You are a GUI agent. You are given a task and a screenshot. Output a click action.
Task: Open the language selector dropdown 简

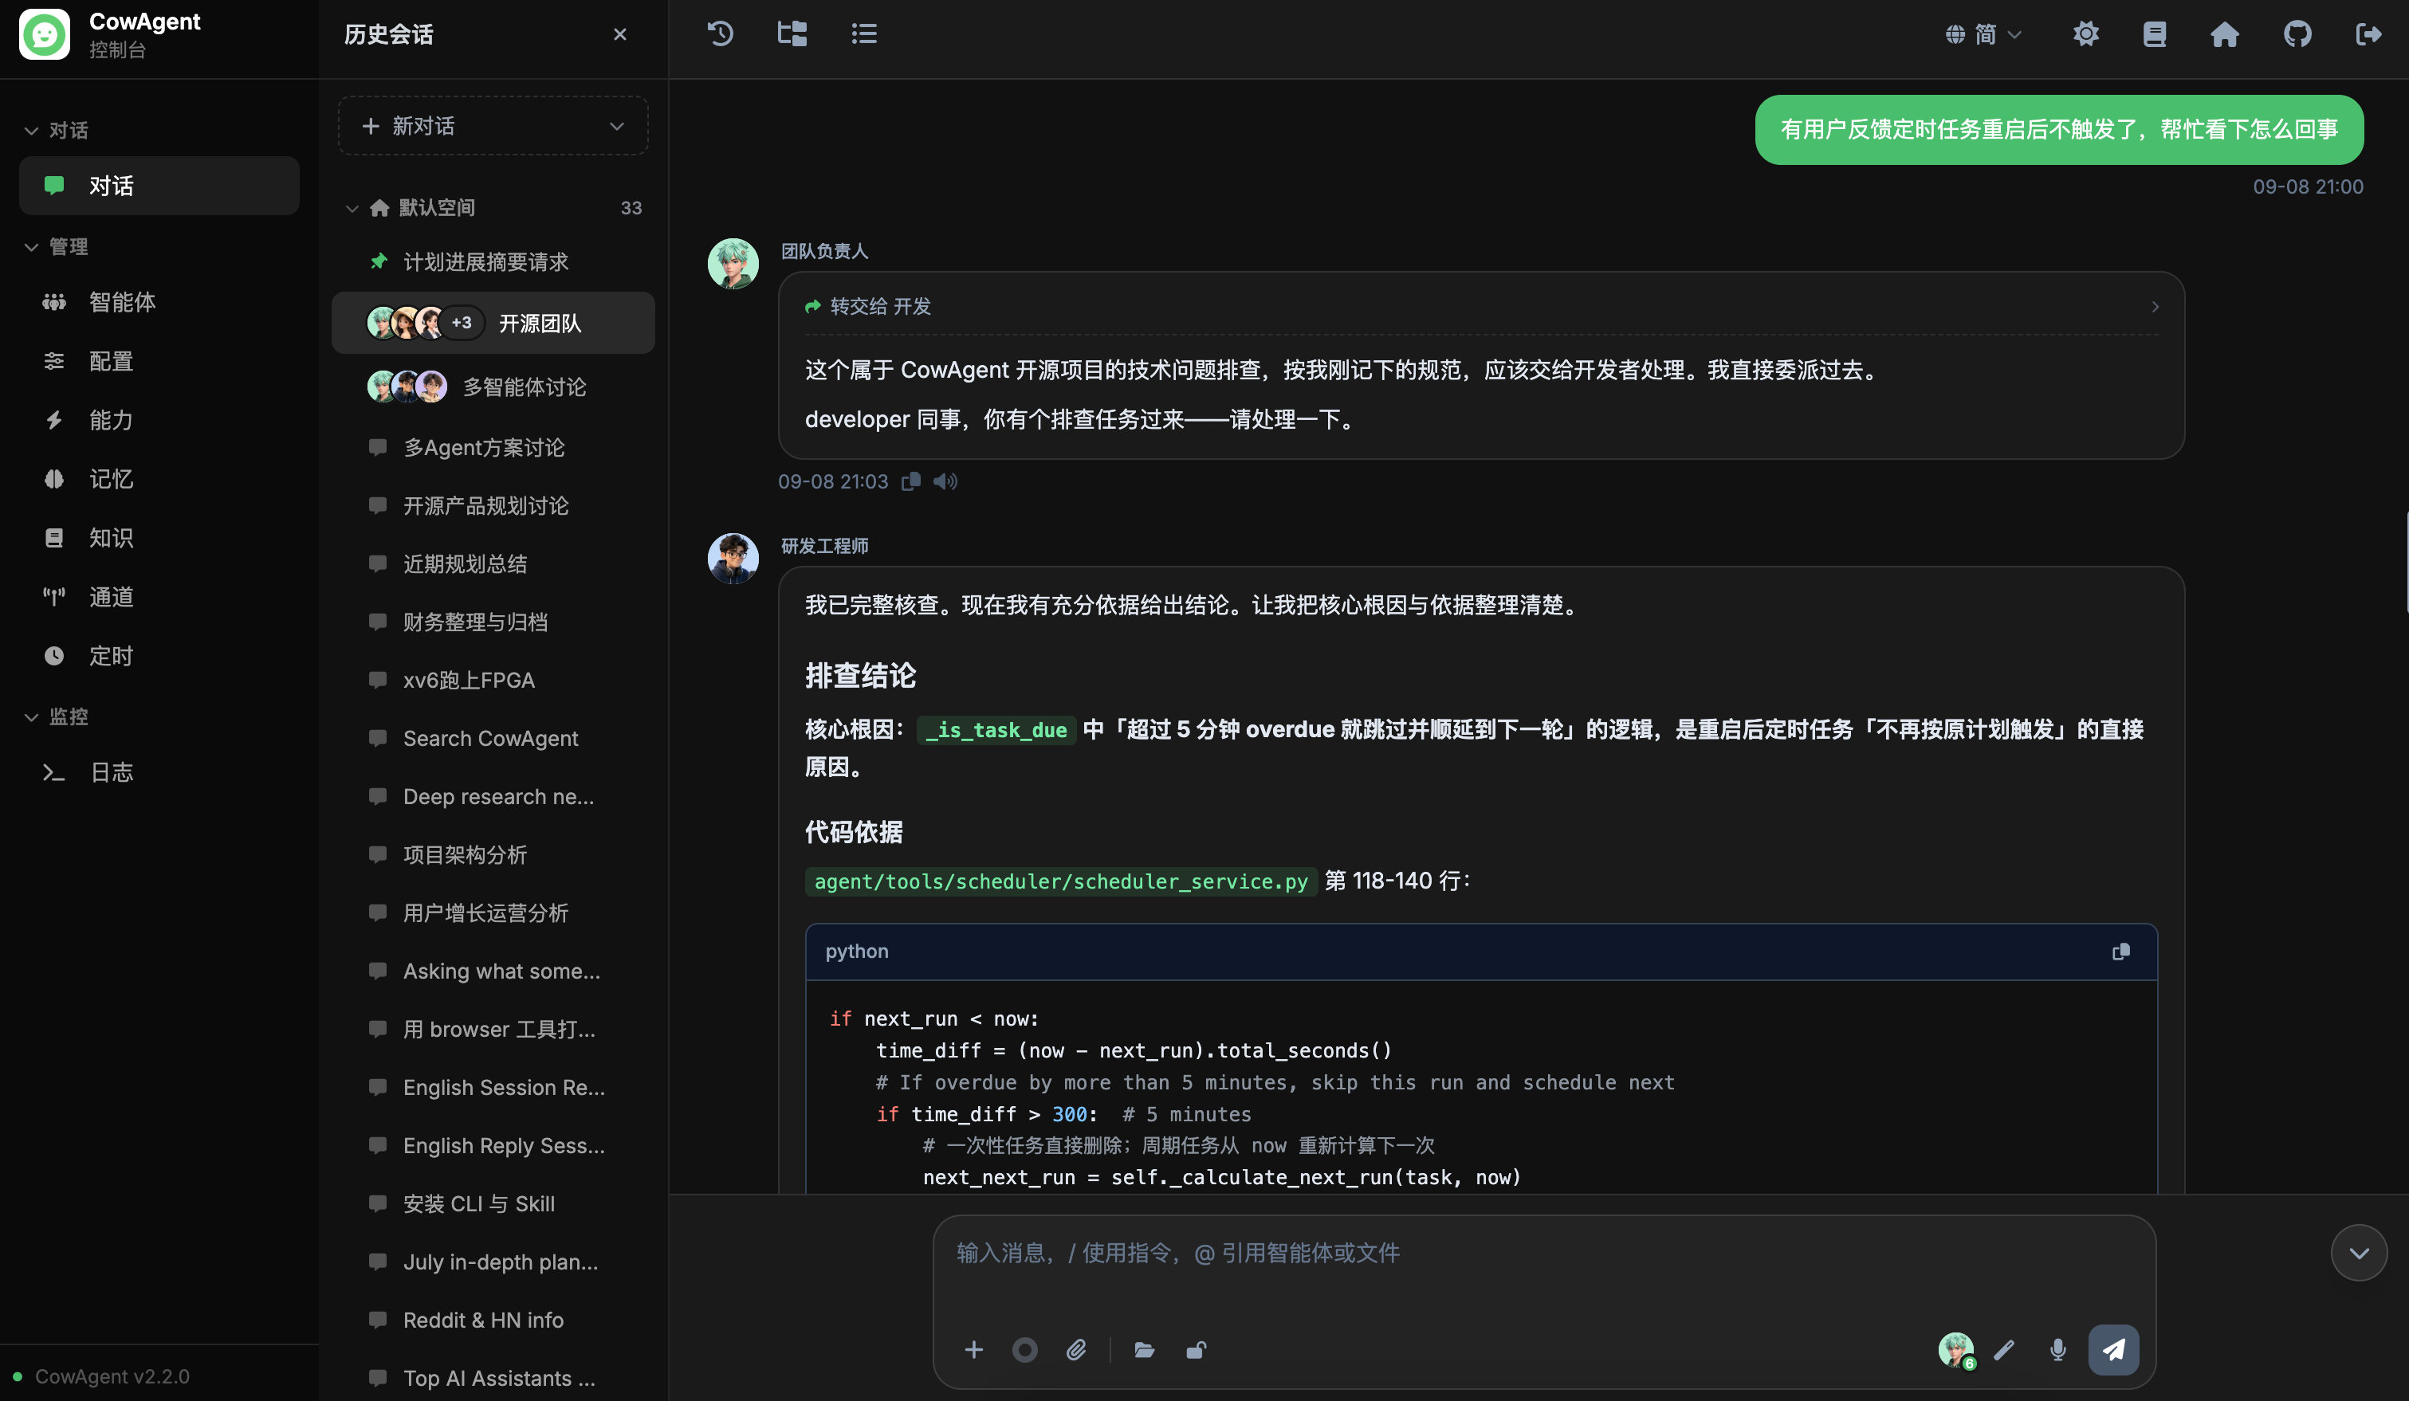point(1983,34)
